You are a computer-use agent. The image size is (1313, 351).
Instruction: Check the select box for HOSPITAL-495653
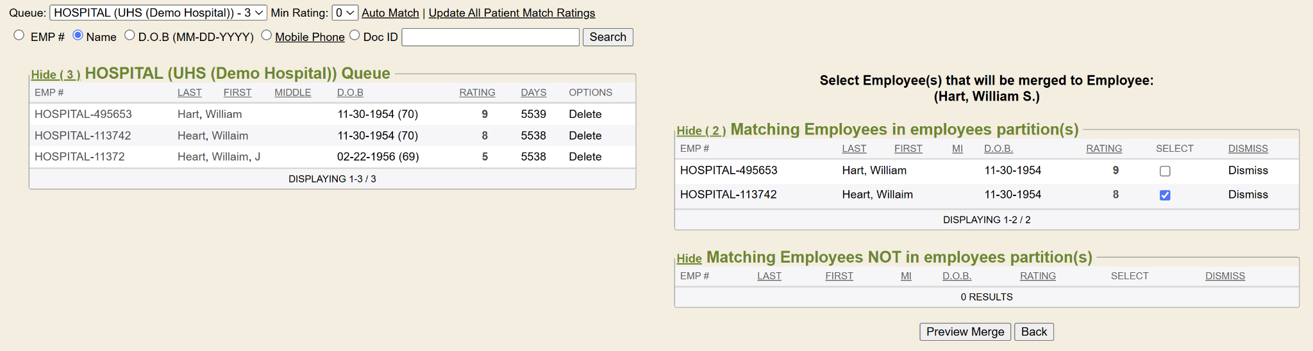(x=1165, y=171)
